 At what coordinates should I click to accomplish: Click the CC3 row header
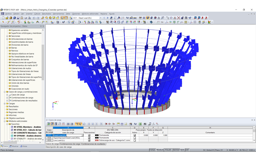point(49,140)
